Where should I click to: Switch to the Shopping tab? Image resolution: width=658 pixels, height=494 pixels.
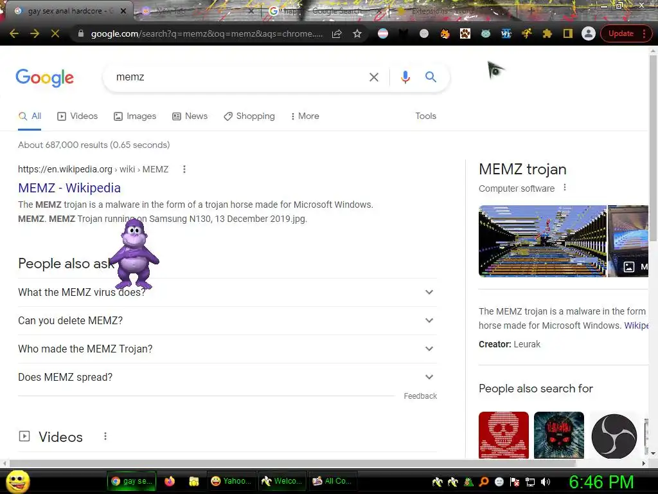(249, 116)
